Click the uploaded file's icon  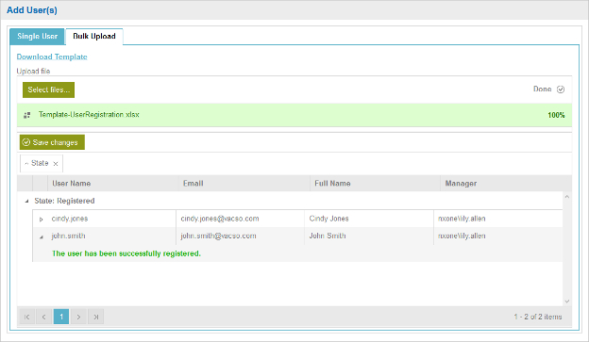[27, 115]
